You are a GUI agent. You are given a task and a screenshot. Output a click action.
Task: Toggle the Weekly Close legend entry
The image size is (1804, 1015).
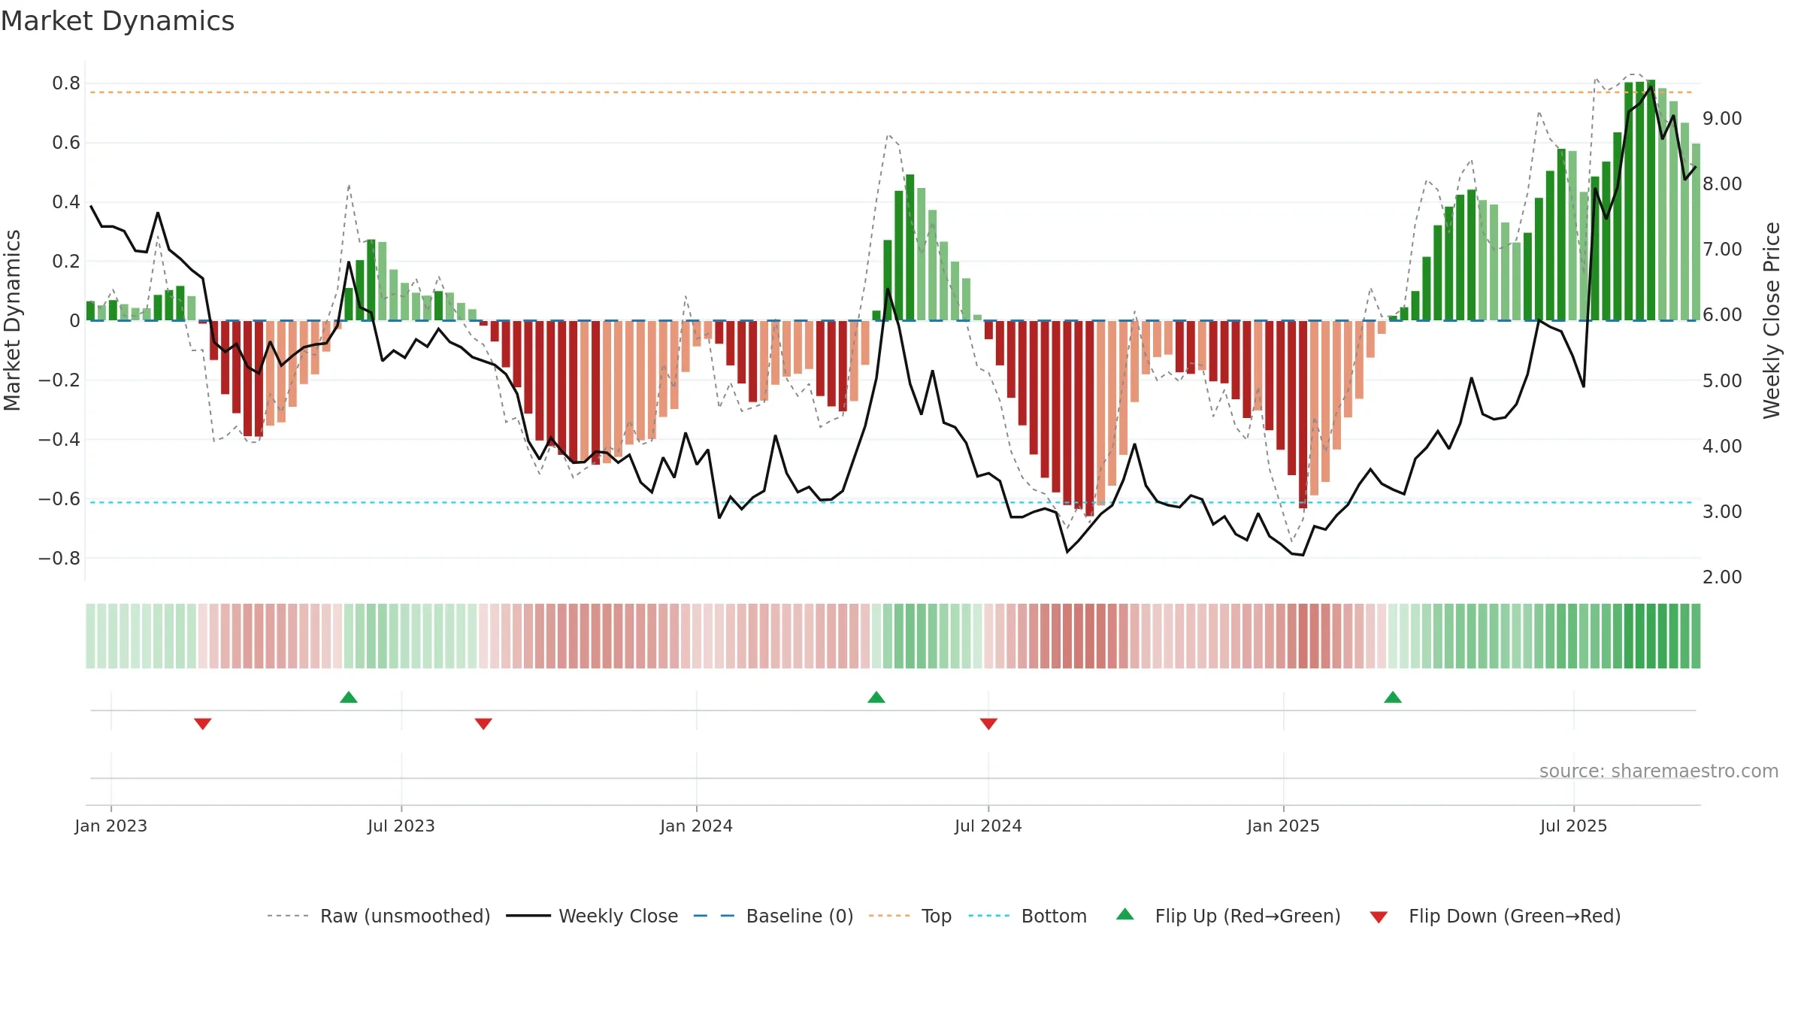tap(592, 916)
